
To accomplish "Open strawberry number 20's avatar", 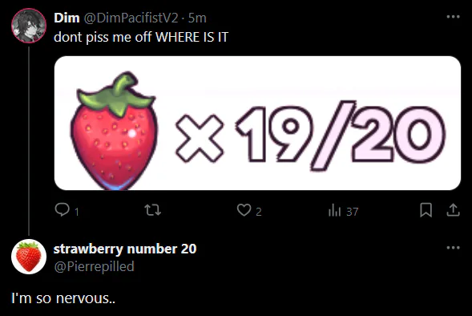I will (29, 257).
